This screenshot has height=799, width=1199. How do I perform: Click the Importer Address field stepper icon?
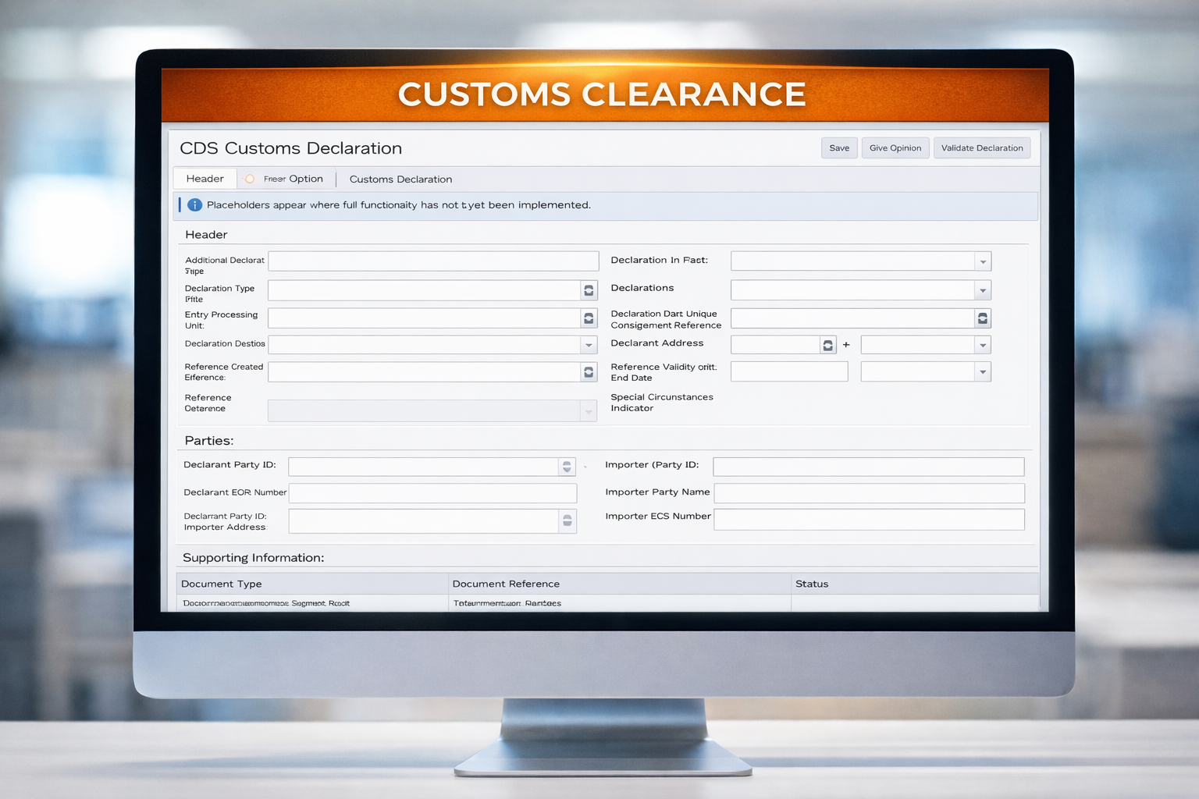click(x=567, y=520)
